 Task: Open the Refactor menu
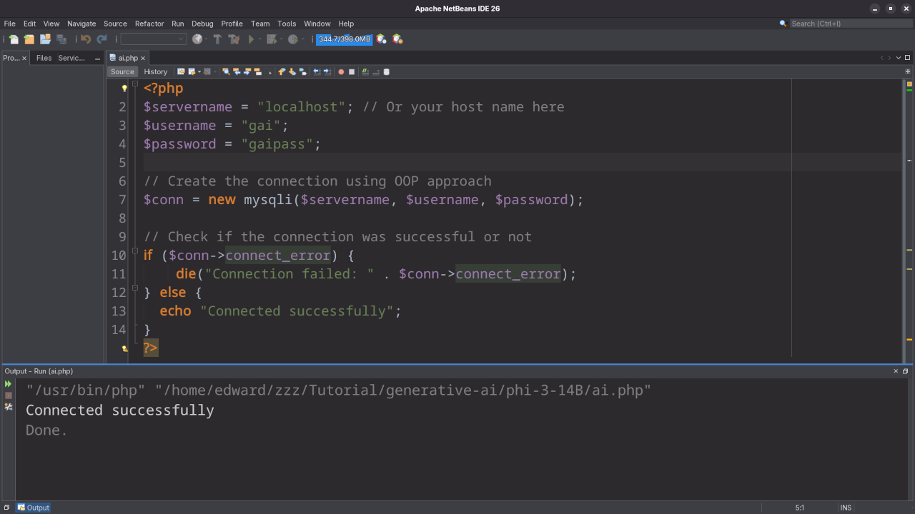149,24
